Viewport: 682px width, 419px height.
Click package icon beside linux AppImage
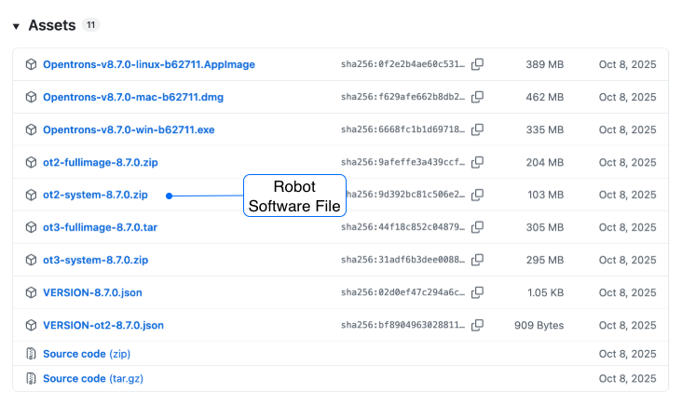pos(31,64)
